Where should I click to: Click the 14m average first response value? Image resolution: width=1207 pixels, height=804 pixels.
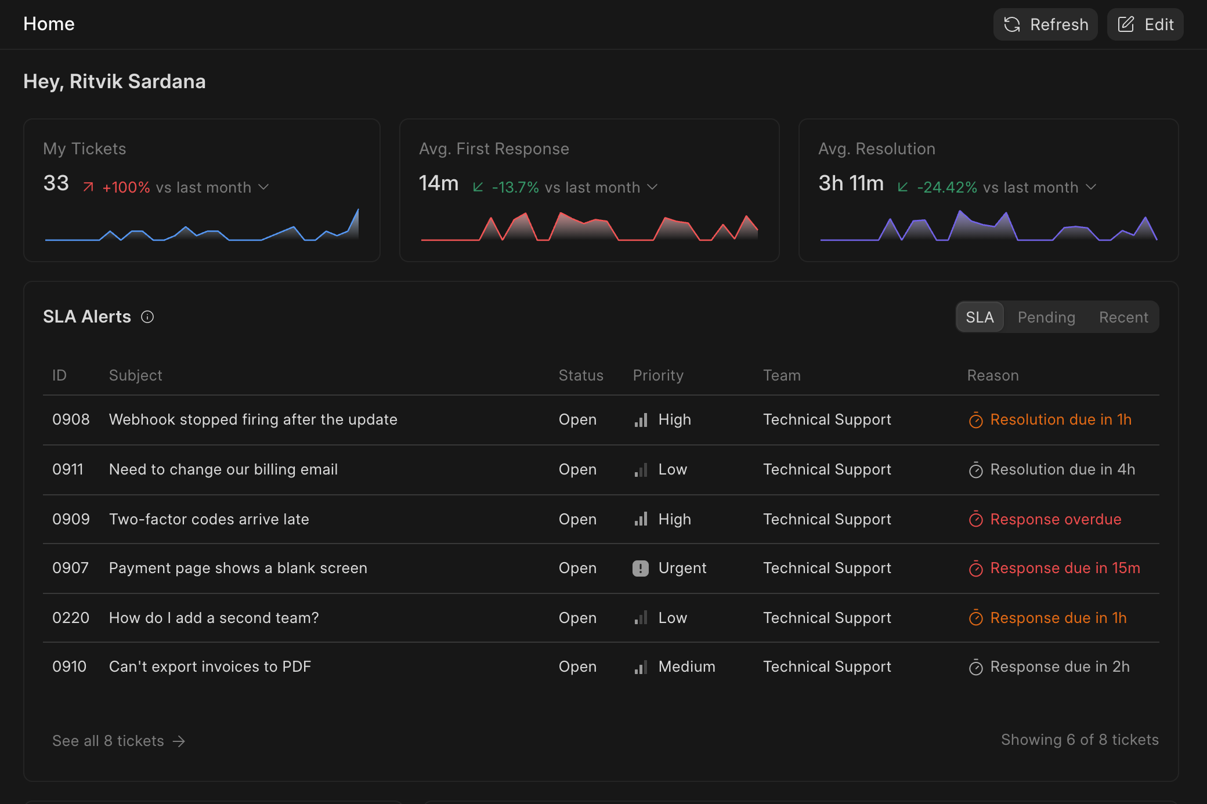(x=439, y=183)
